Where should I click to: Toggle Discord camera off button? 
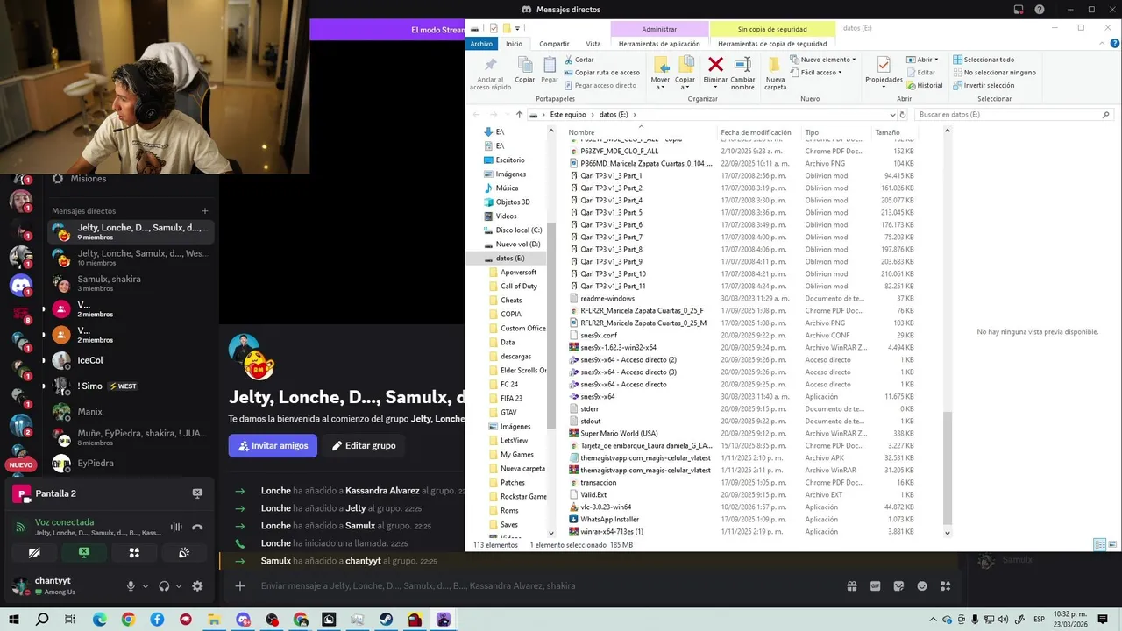click(x=34, y=553)
